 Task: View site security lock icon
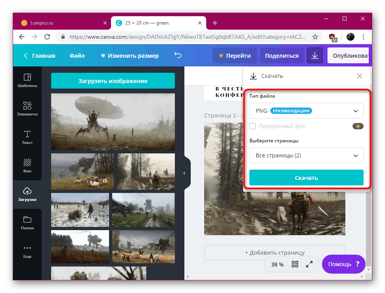[63, 37]
